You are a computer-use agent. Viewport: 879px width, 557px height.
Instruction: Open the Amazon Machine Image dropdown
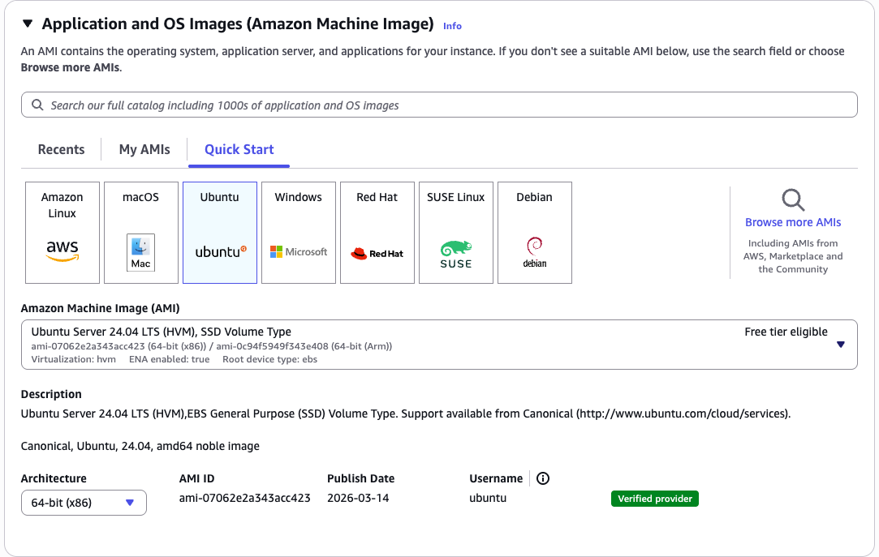click(840, 345)
